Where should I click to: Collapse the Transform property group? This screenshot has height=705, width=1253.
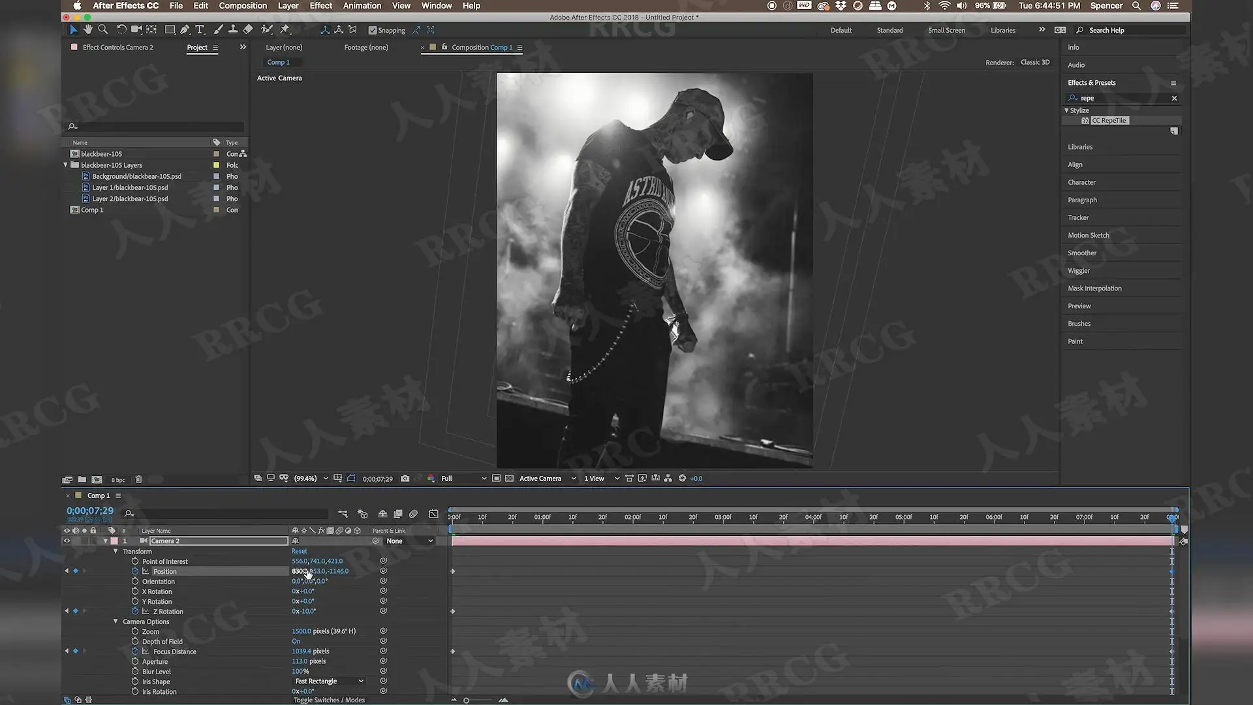[116, 552]
